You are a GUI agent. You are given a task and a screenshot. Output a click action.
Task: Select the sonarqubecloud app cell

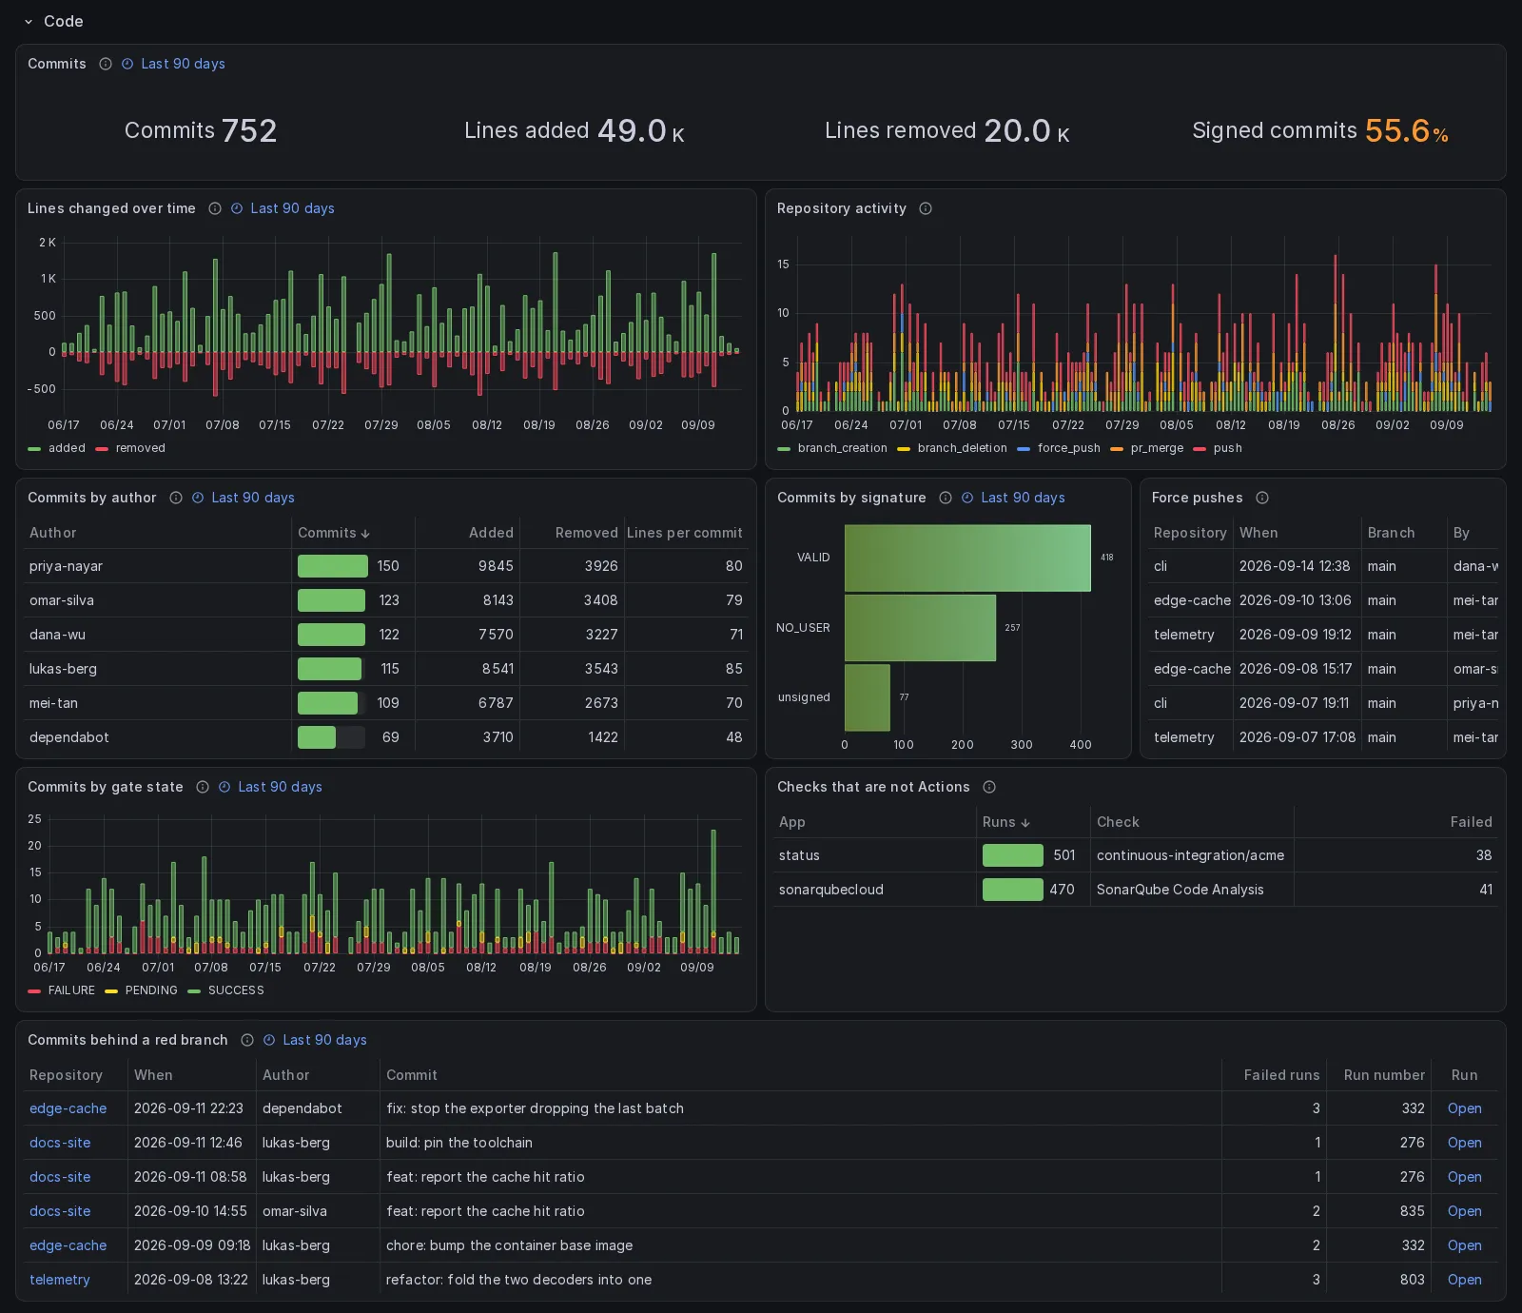pyautogui.click(x=873, y=890)
